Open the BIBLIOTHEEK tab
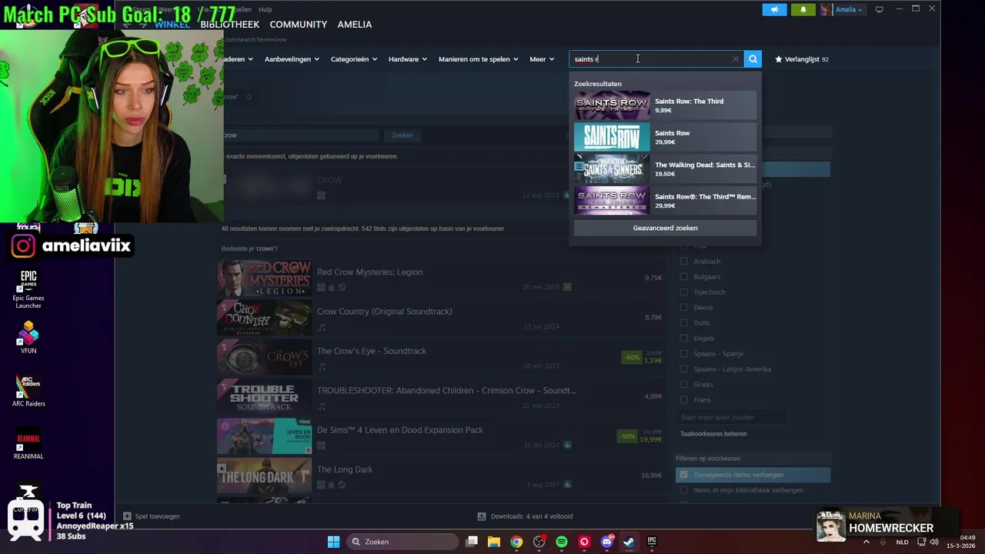Screen dimensions: 985x554 (x=229, y=25)
